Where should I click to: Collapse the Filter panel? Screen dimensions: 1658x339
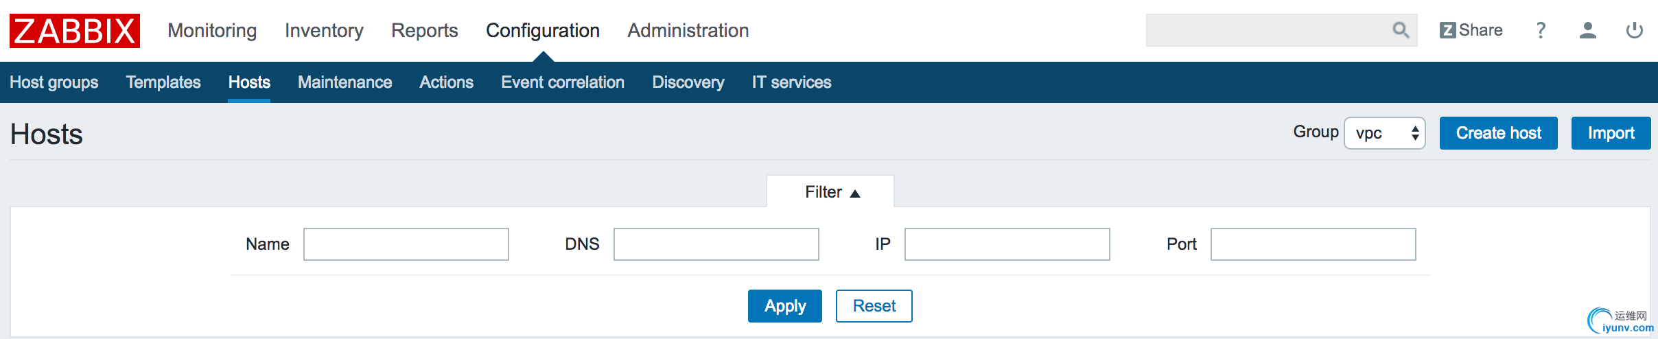831,192
